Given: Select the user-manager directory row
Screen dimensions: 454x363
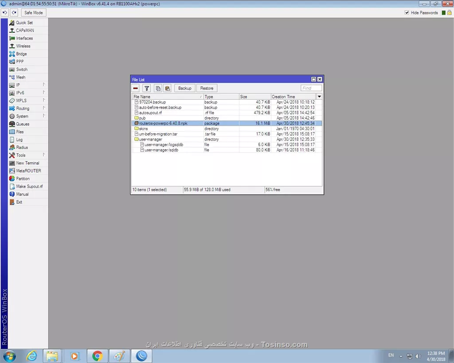Looking at the screenshot, I should click(227, 139).
